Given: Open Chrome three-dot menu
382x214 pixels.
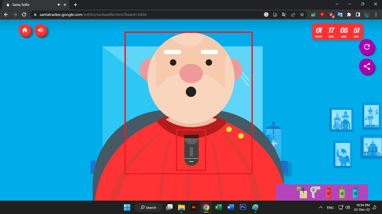Looking at the screenshot, I should click(x=376, y=14).
